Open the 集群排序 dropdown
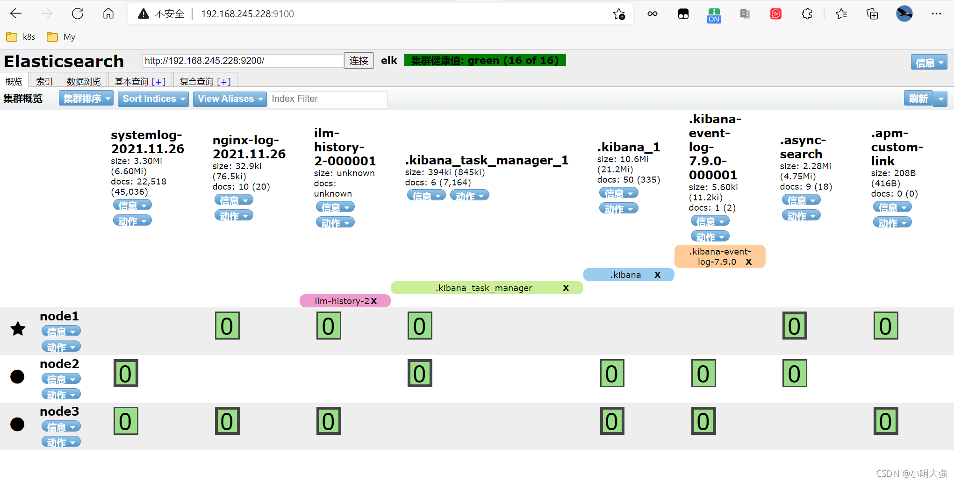This screenshot has width=954, height=482. click(x=86, y=99)
